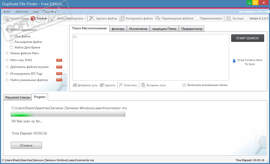The width and height of the screenshot is (270, 164).
Task: Open the Действия menu
Action: pos(22,12)
